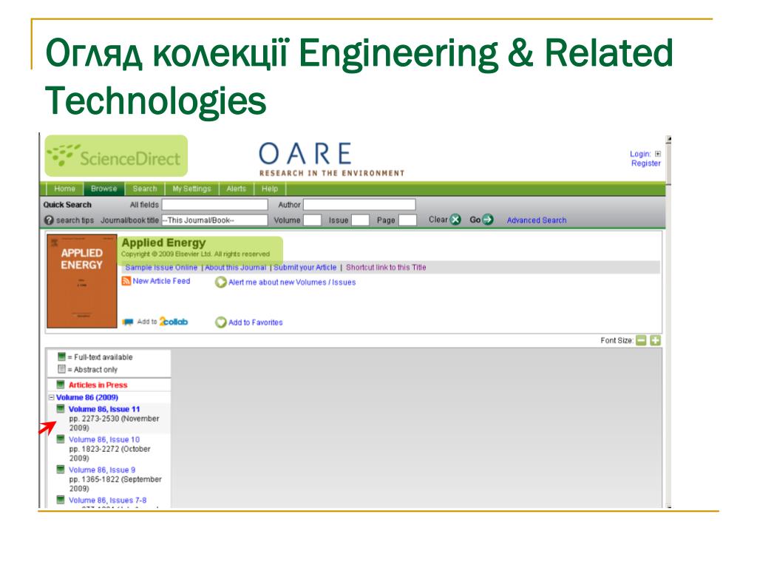The height and width of the screenshot is (568, 757).
Task: Open Shortcut link to this Title
Action: (x=386, y=268)
